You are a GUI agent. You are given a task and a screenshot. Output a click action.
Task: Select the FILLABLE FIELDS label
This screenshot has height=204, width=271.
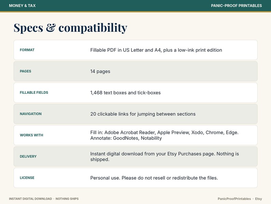(x=34, y=92)
